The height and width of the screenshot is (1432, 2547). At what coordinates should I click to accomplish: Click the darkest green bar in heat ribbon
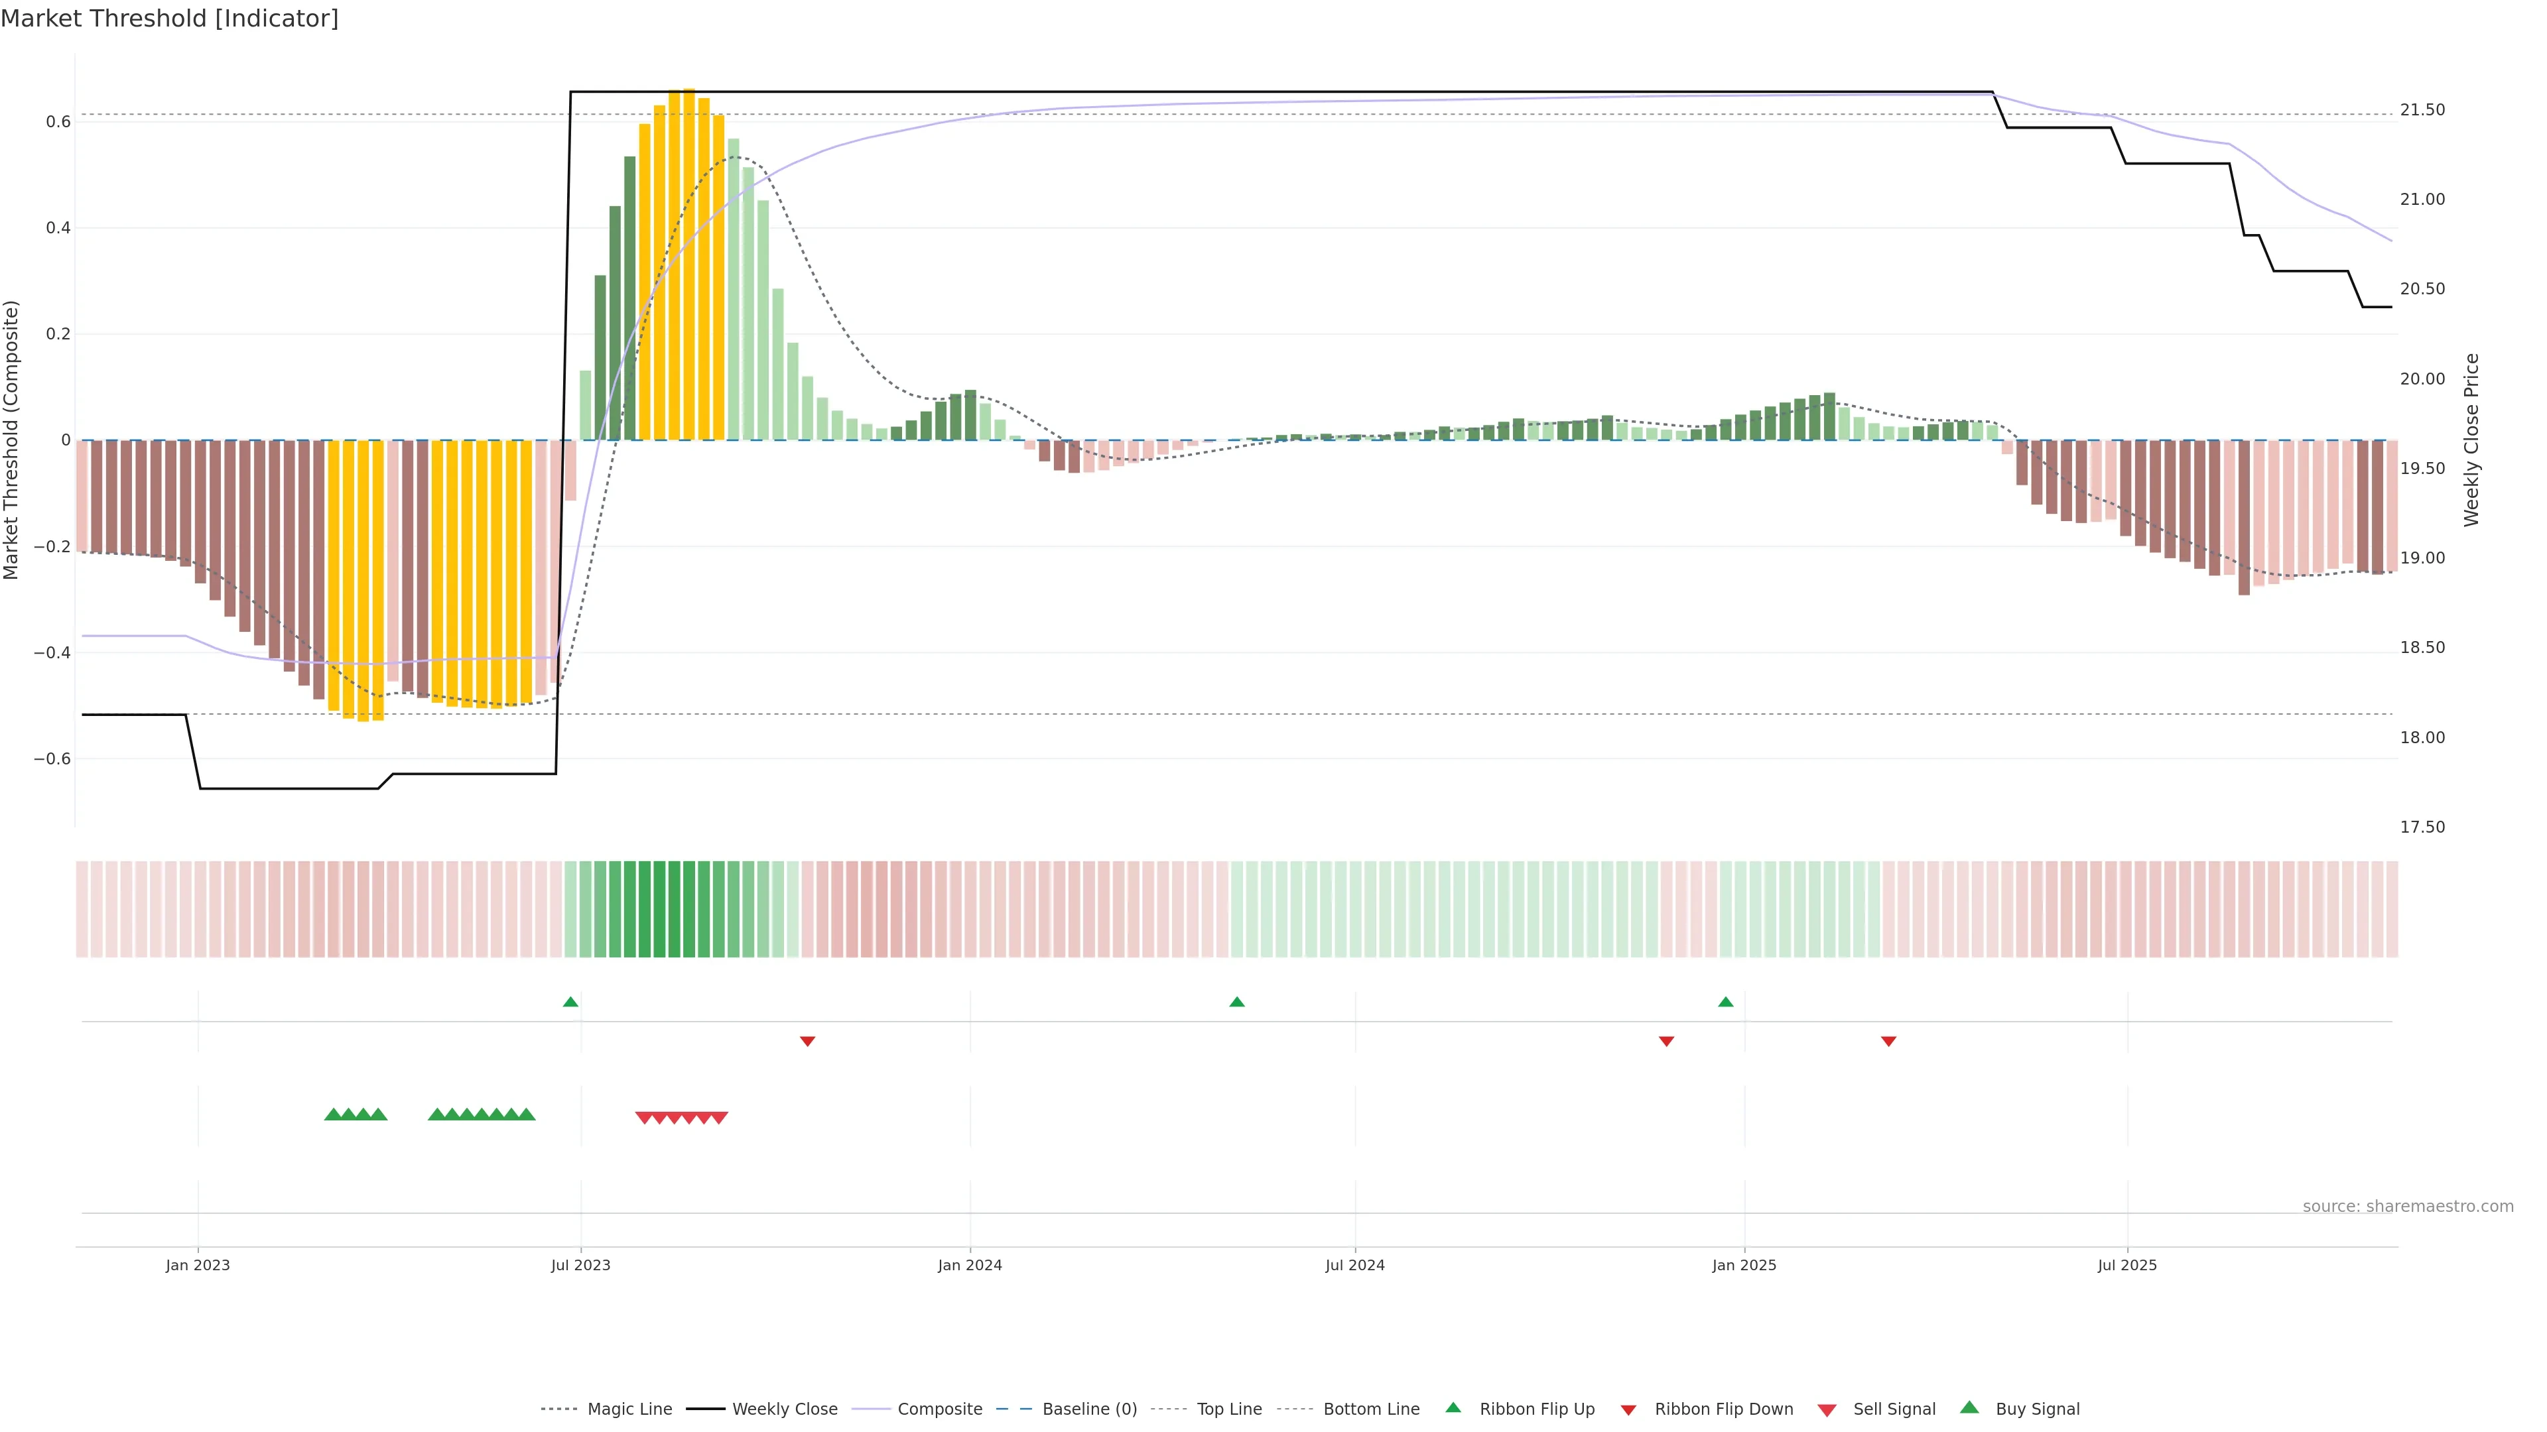click(659, 909)
